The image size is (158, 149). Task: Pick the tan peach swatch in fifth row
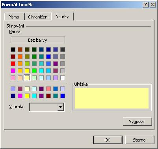[20, 78]
